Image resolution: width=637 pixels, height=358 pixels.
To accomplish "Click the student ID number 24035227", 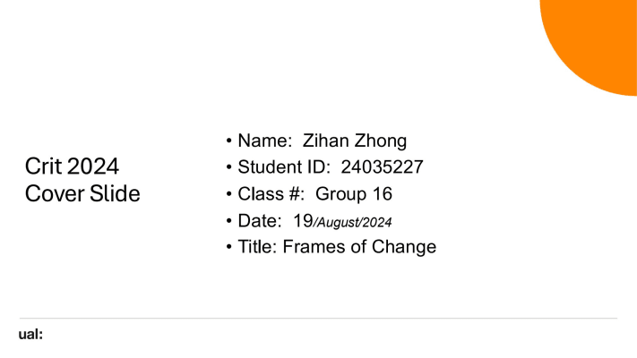I will 382,167.
